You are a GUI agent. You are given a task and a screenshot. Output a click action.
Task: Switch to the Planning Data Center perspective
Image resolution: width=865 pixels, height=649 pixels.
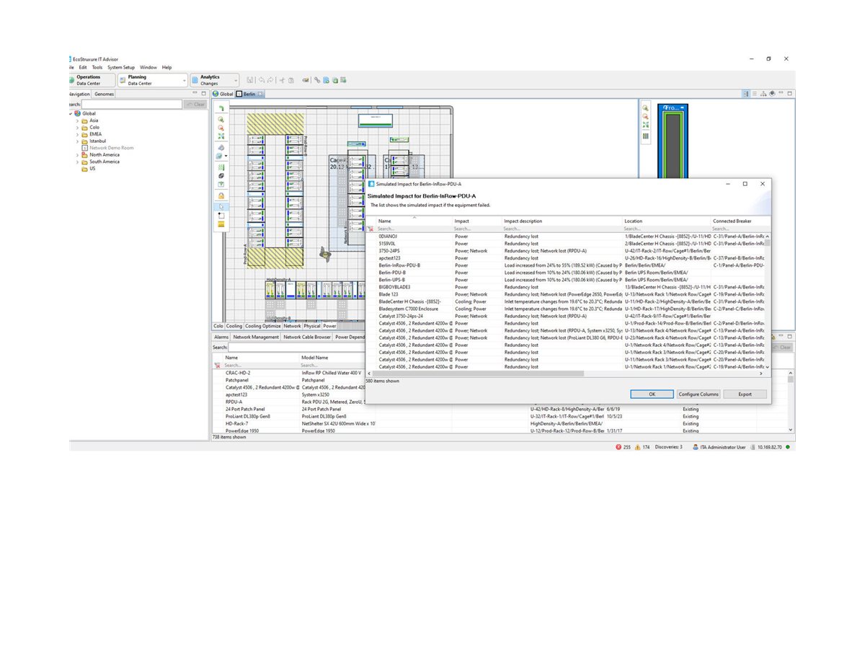click(x=148, y=79)
